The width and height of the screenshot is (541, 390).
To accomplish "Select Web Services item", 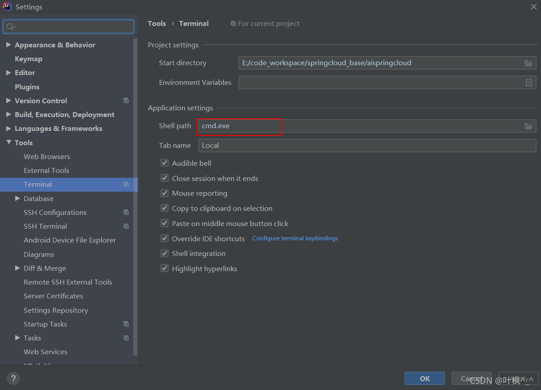I will click(x=46, y=352).
